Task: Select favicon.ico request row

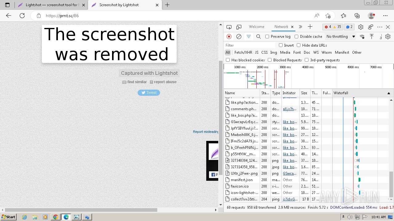Action: 306,186
